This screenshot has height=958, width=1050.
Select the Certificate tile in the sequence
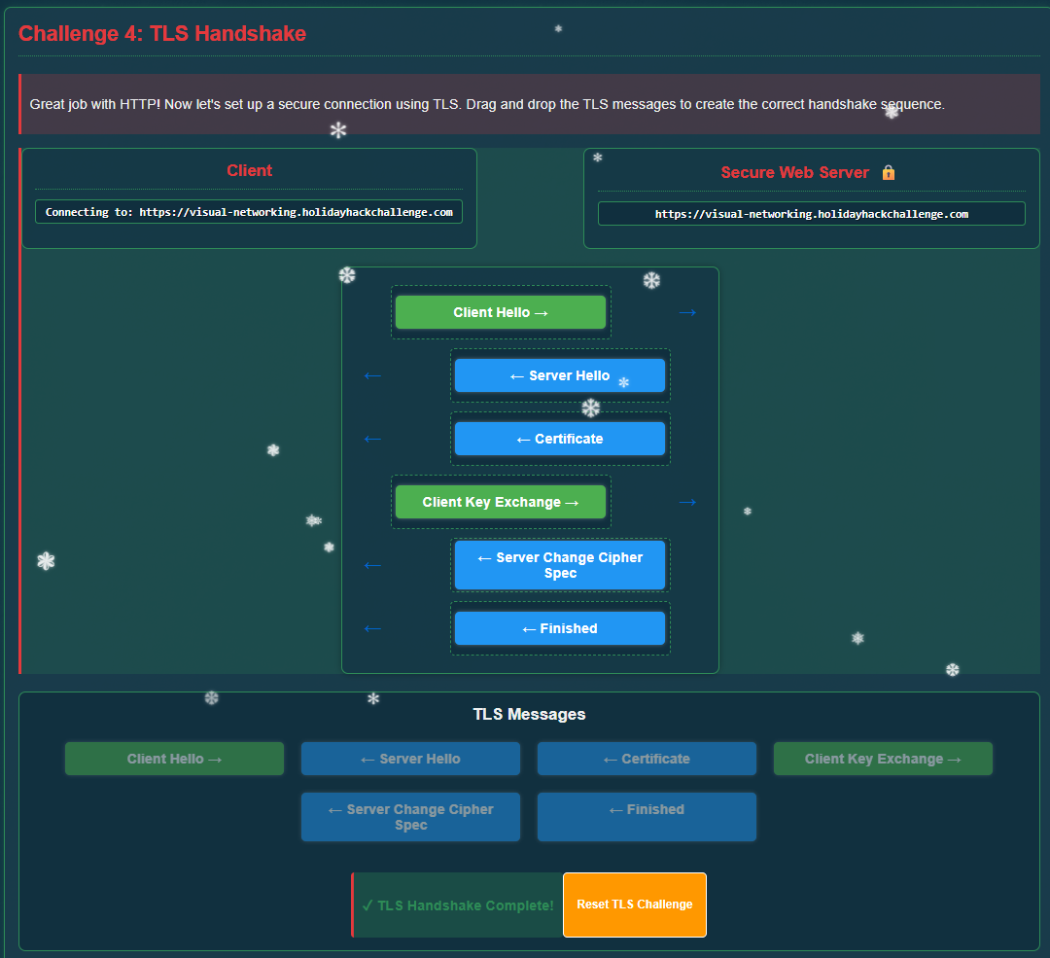pos(559,438)
